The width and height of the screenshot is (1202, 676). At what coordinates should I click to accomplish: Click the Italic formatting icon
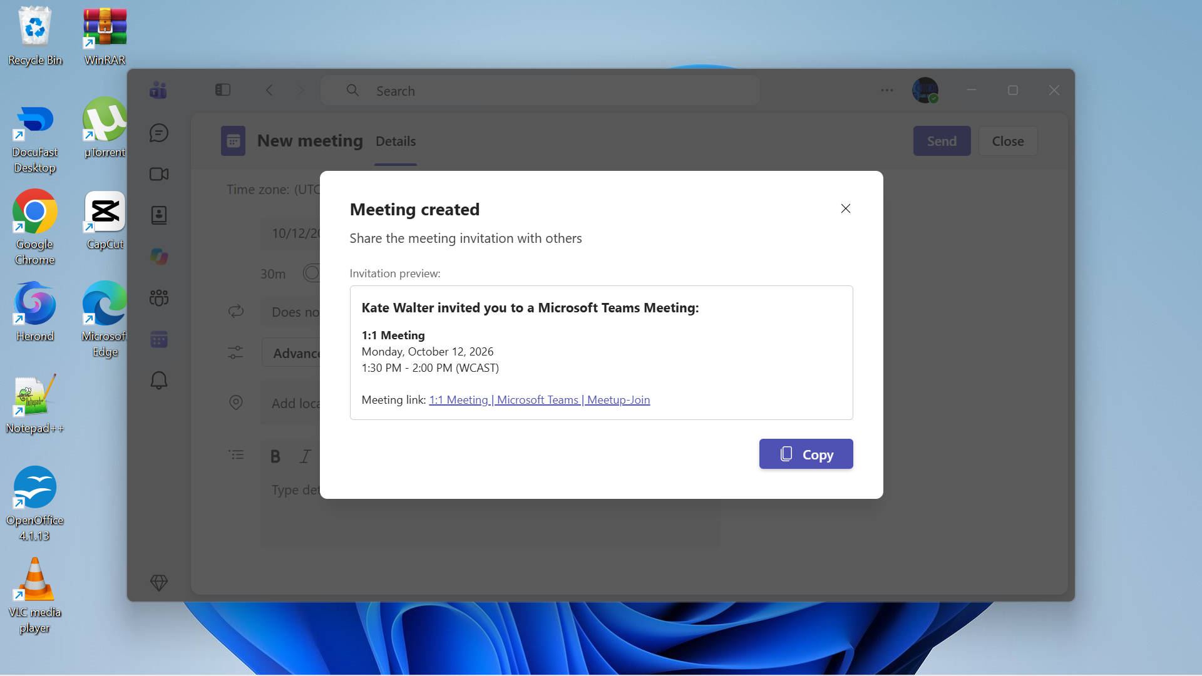tap(306, 456)
